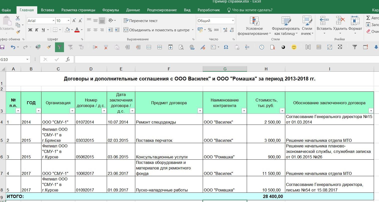Click the Cut scissors icon
Viewport: 379px width, 202px height.
point(18,18)
